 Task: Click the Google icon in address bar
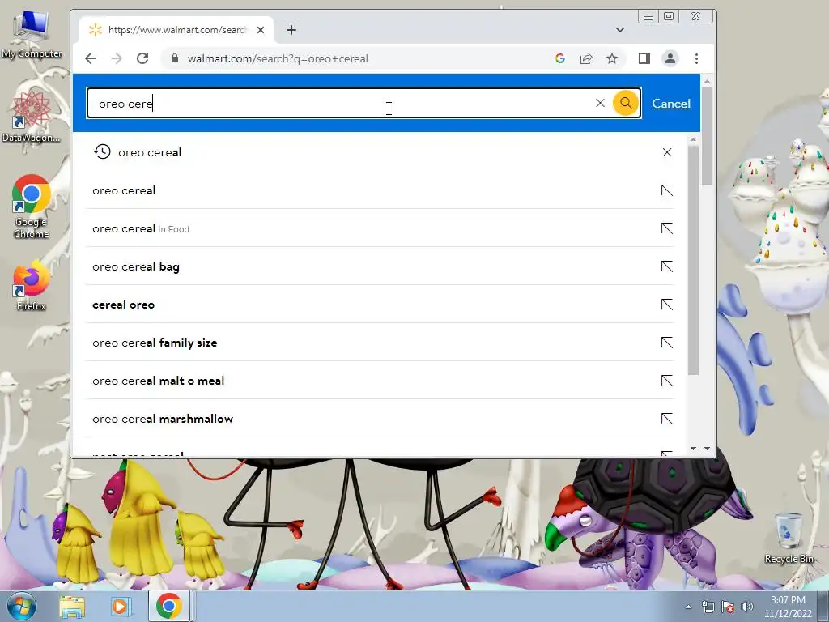(560, 58)
